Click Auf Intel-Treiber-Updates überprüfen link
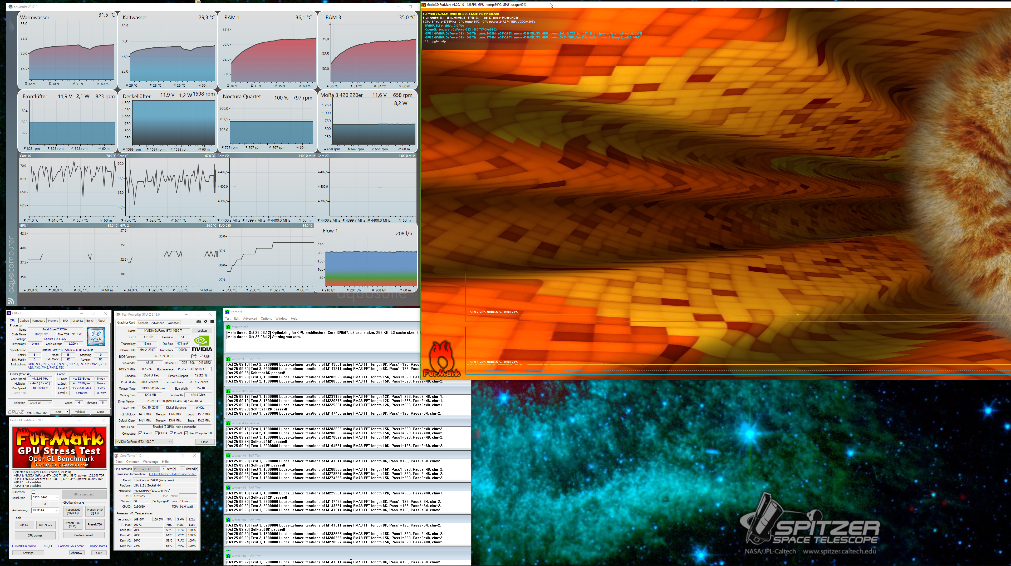The height and width of the screenshot is (566, 1011). tap(172, 474)
